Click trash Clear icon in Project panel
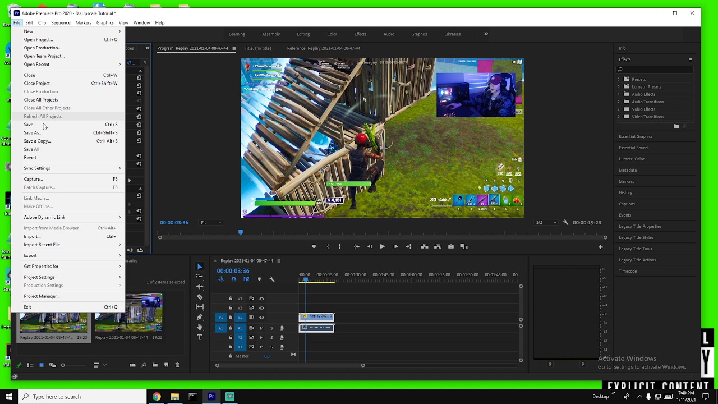 tap(177, 365)
